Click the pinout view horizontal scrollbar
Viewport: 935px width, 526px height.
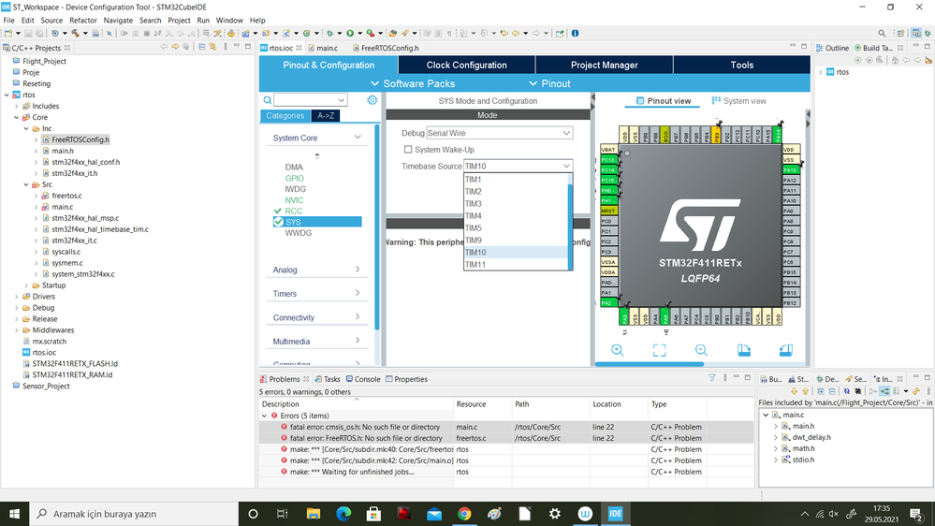pos(650,364)
